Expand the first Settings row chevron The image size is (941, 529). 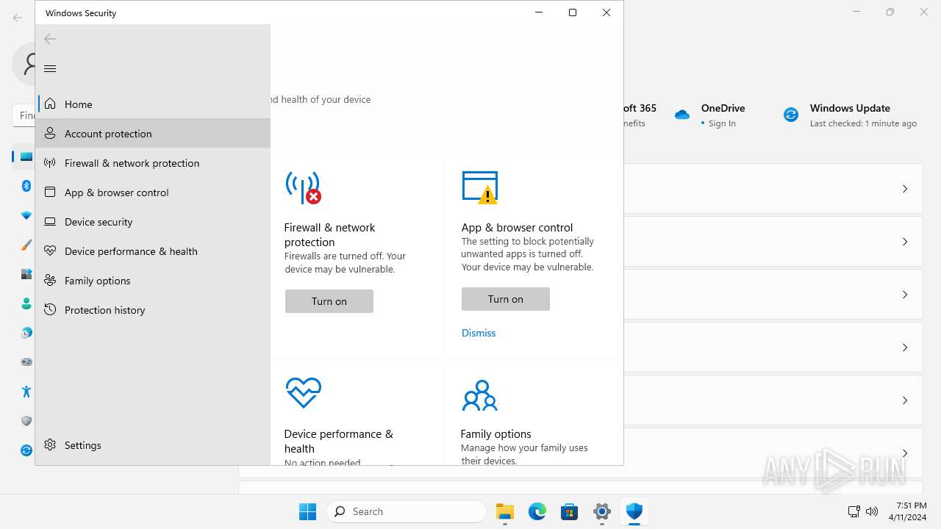pyautogui.click(x=905, y=189)
